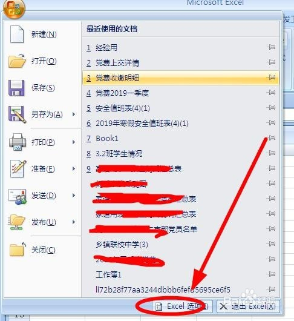Toggle pin for 党费收缴明细 entry

click(x=271, y=78)
